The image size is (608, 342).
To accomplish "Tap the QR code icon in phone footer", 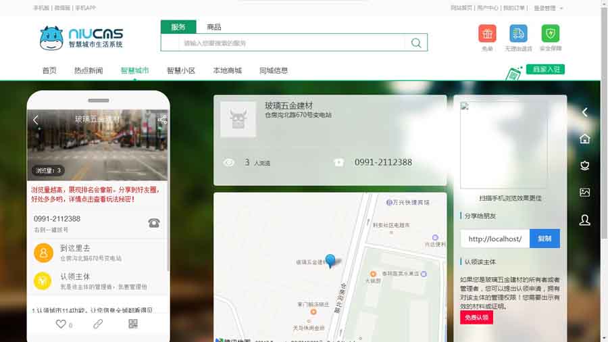I will coord(133,324).
